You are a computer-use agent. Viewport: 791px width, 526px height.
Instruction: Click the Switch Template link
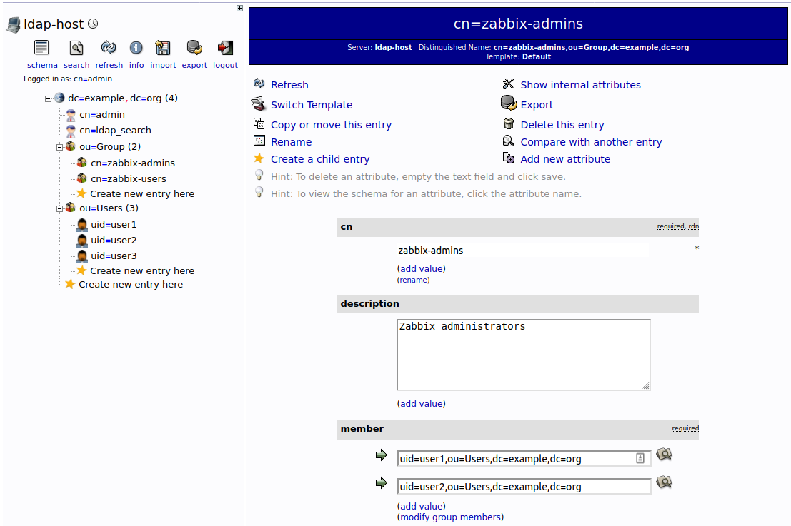(312, 105)
